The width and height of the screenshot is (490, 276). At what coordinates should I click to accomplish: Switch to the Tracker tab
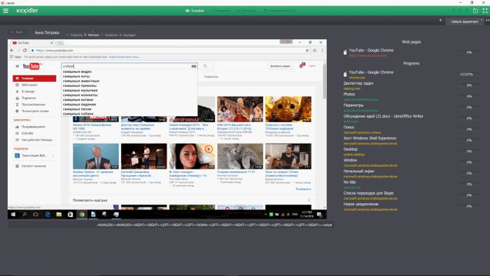(195, 11)
